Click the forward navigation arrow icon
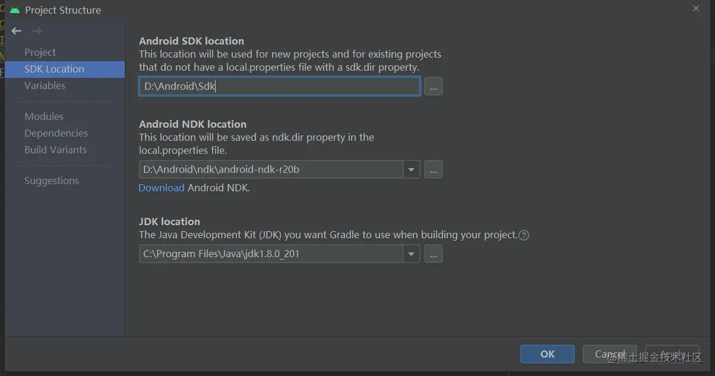This screenshot has width=715, height=376. 37,31
